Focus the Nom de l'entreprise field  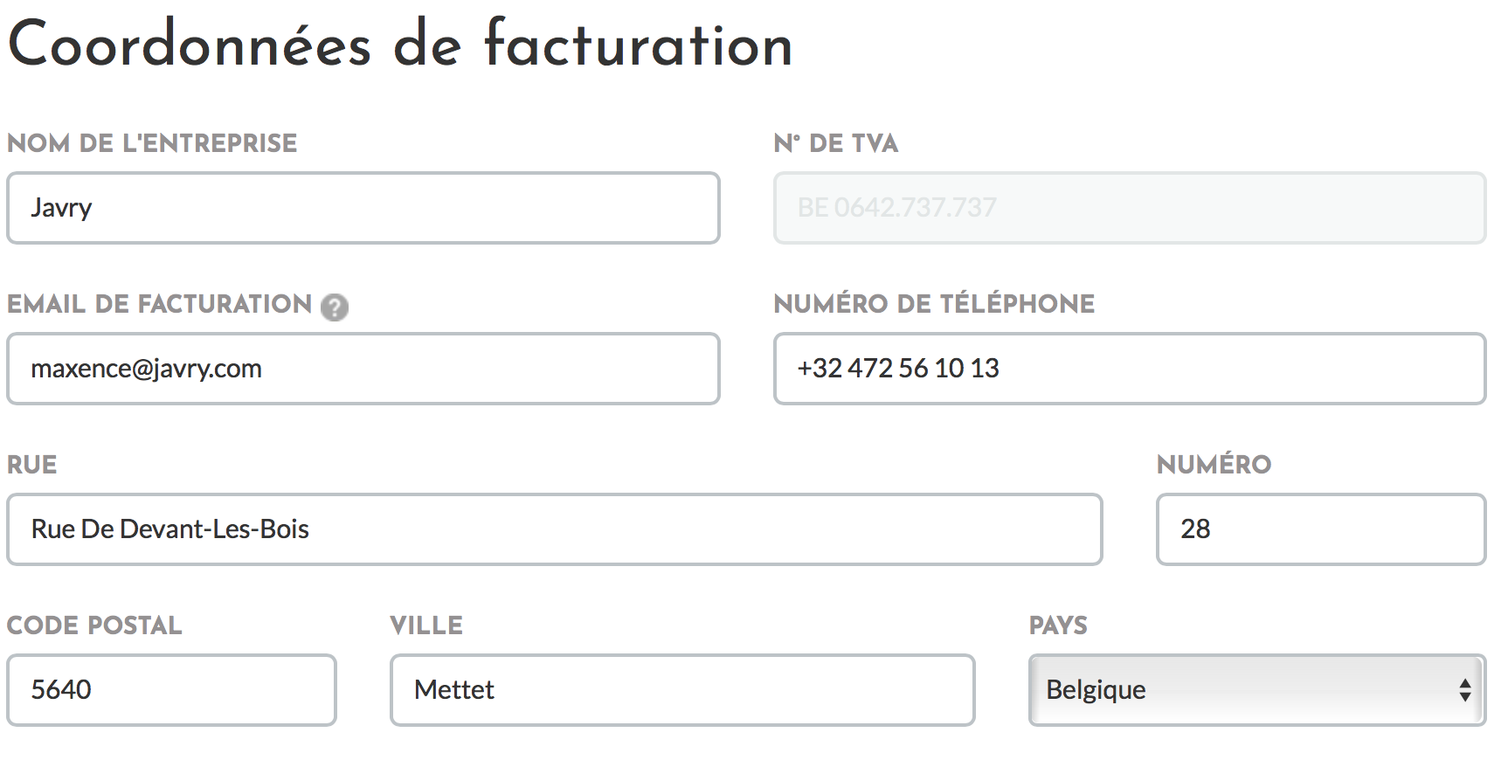[x=363, y=208]
